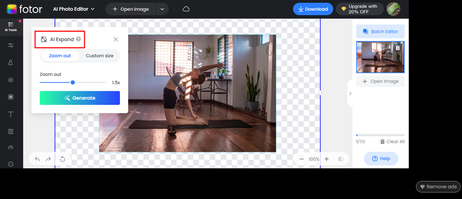The image size is (462, 199).
Task: Click the AI Expand panel title
Action: [x=62, y=39]
